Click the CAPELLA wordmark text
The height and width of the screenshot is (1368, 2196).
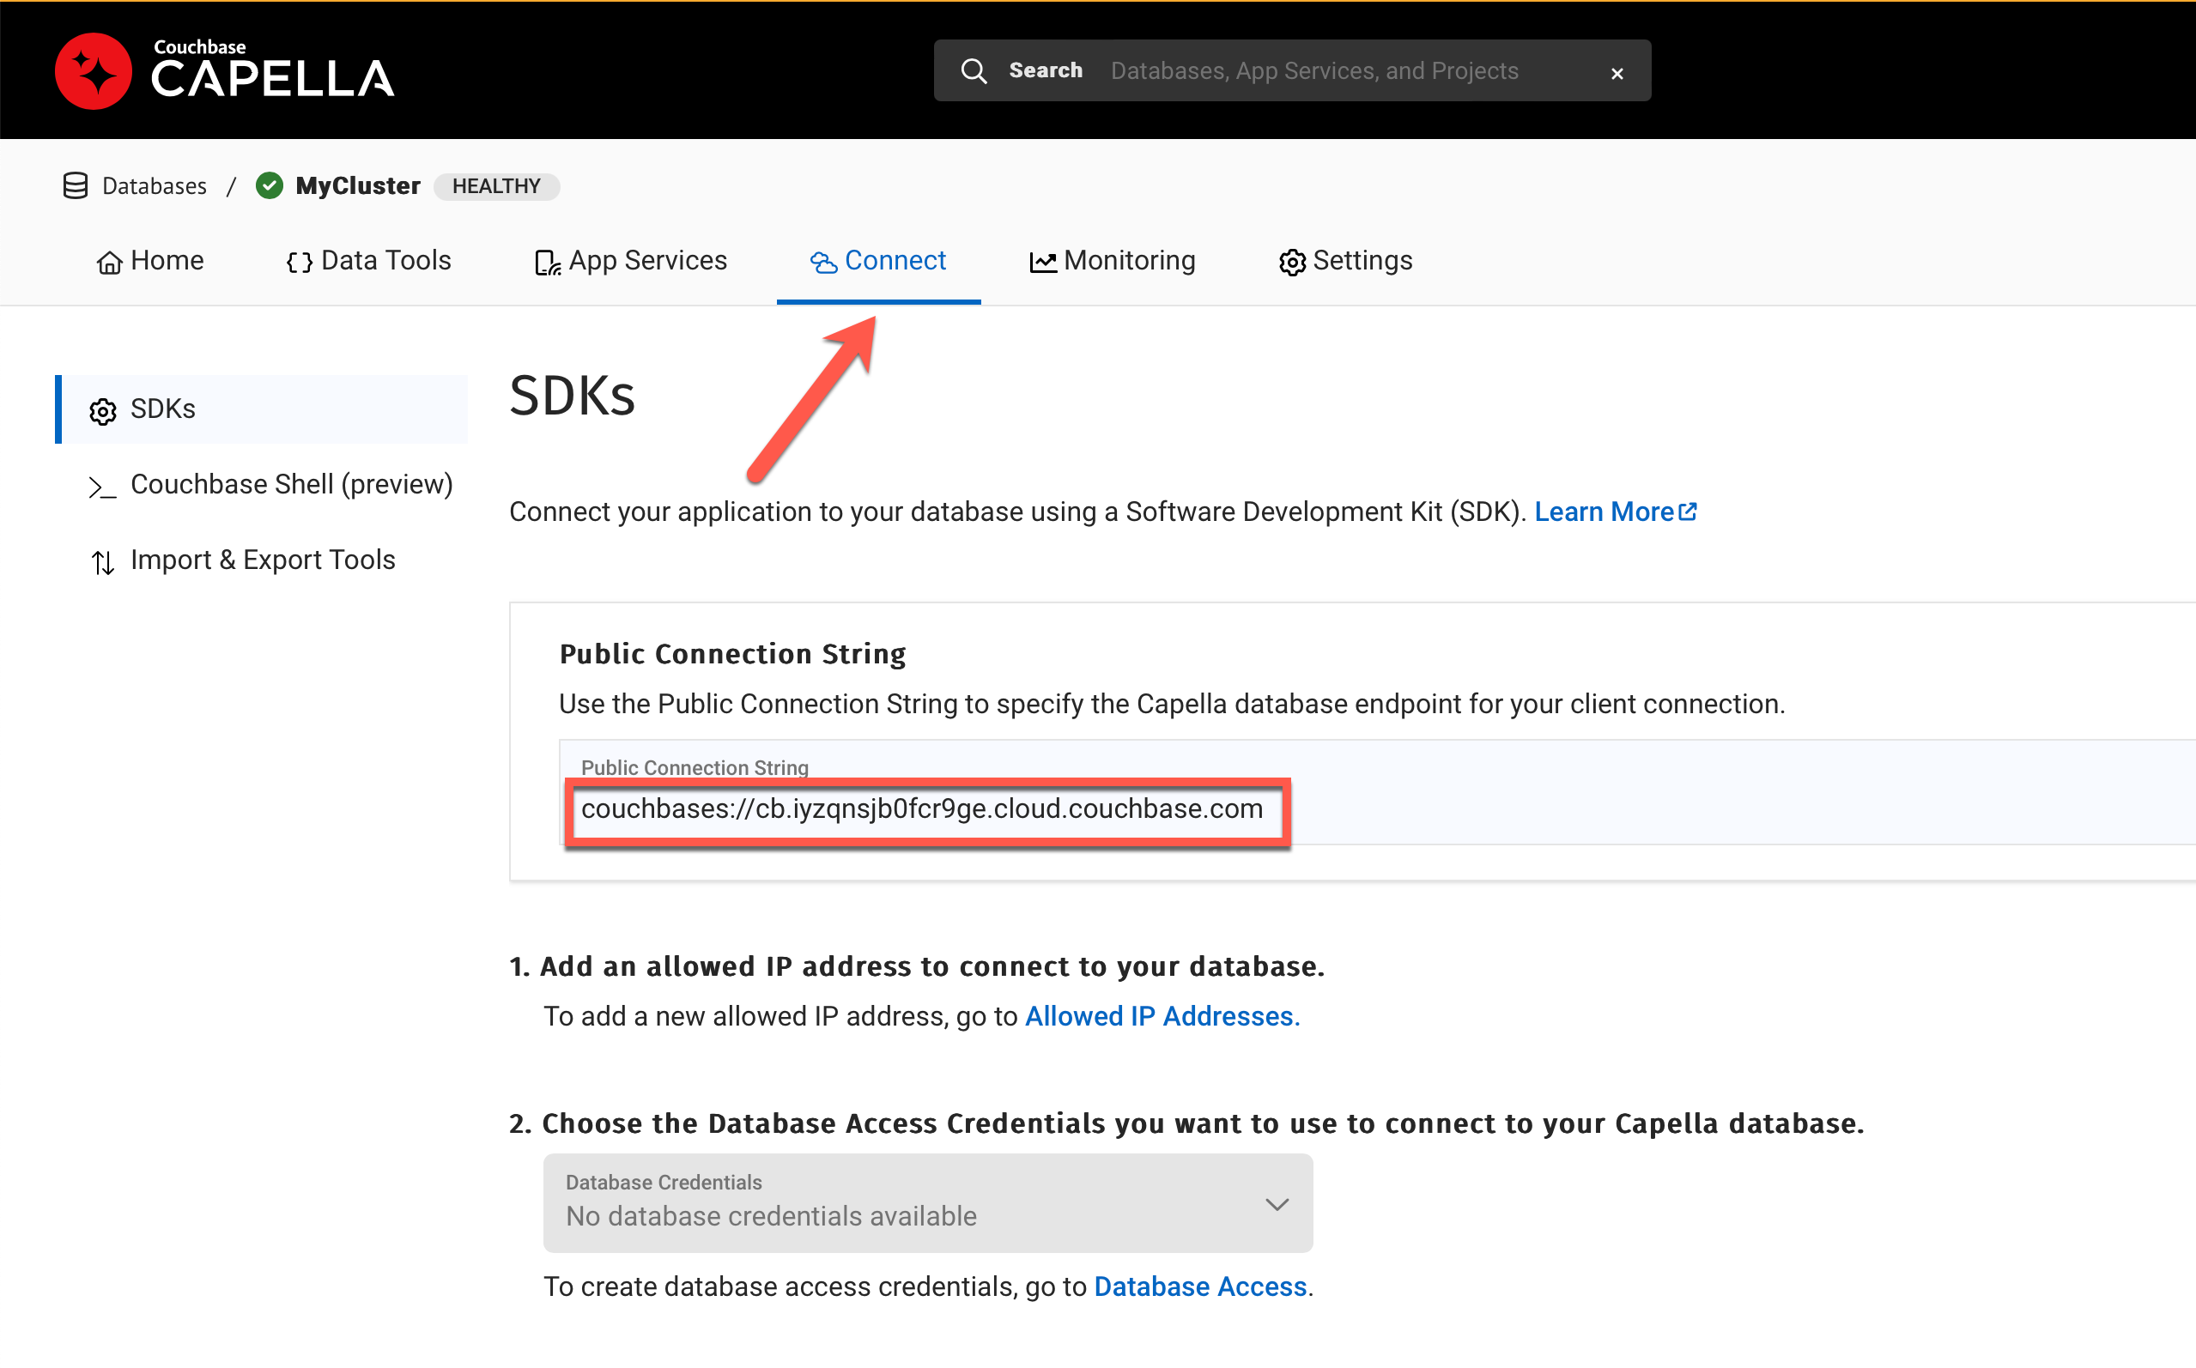click(x=271, y=79)
